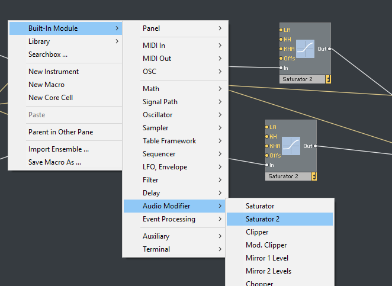Image resolution: width=392 pixels, height=286 pixels.
Task: Click the Offs input port on lower Saturator 2
Action: (266, 155)
